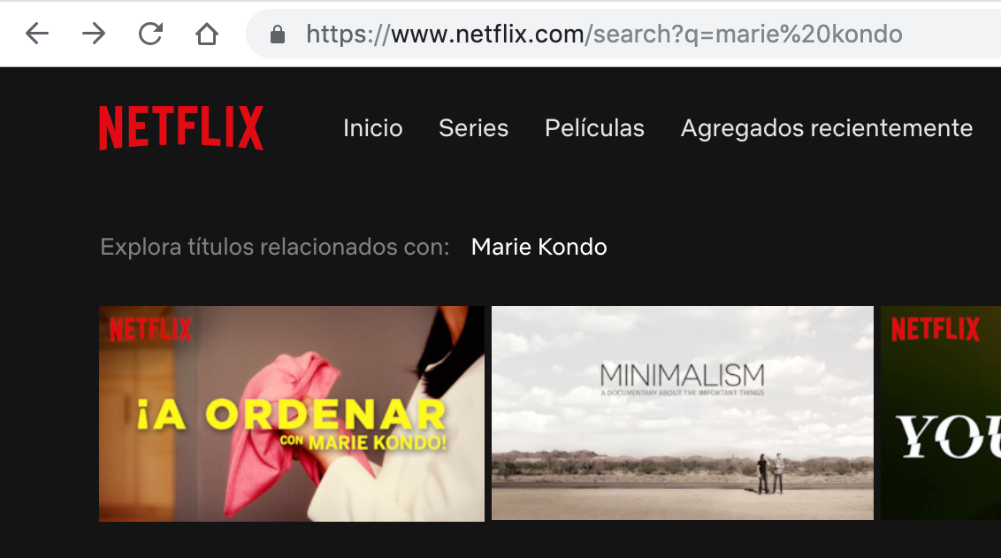The image size is (1001, 558).
Task: Open the You series thumbnail
Action: point(941,413)
